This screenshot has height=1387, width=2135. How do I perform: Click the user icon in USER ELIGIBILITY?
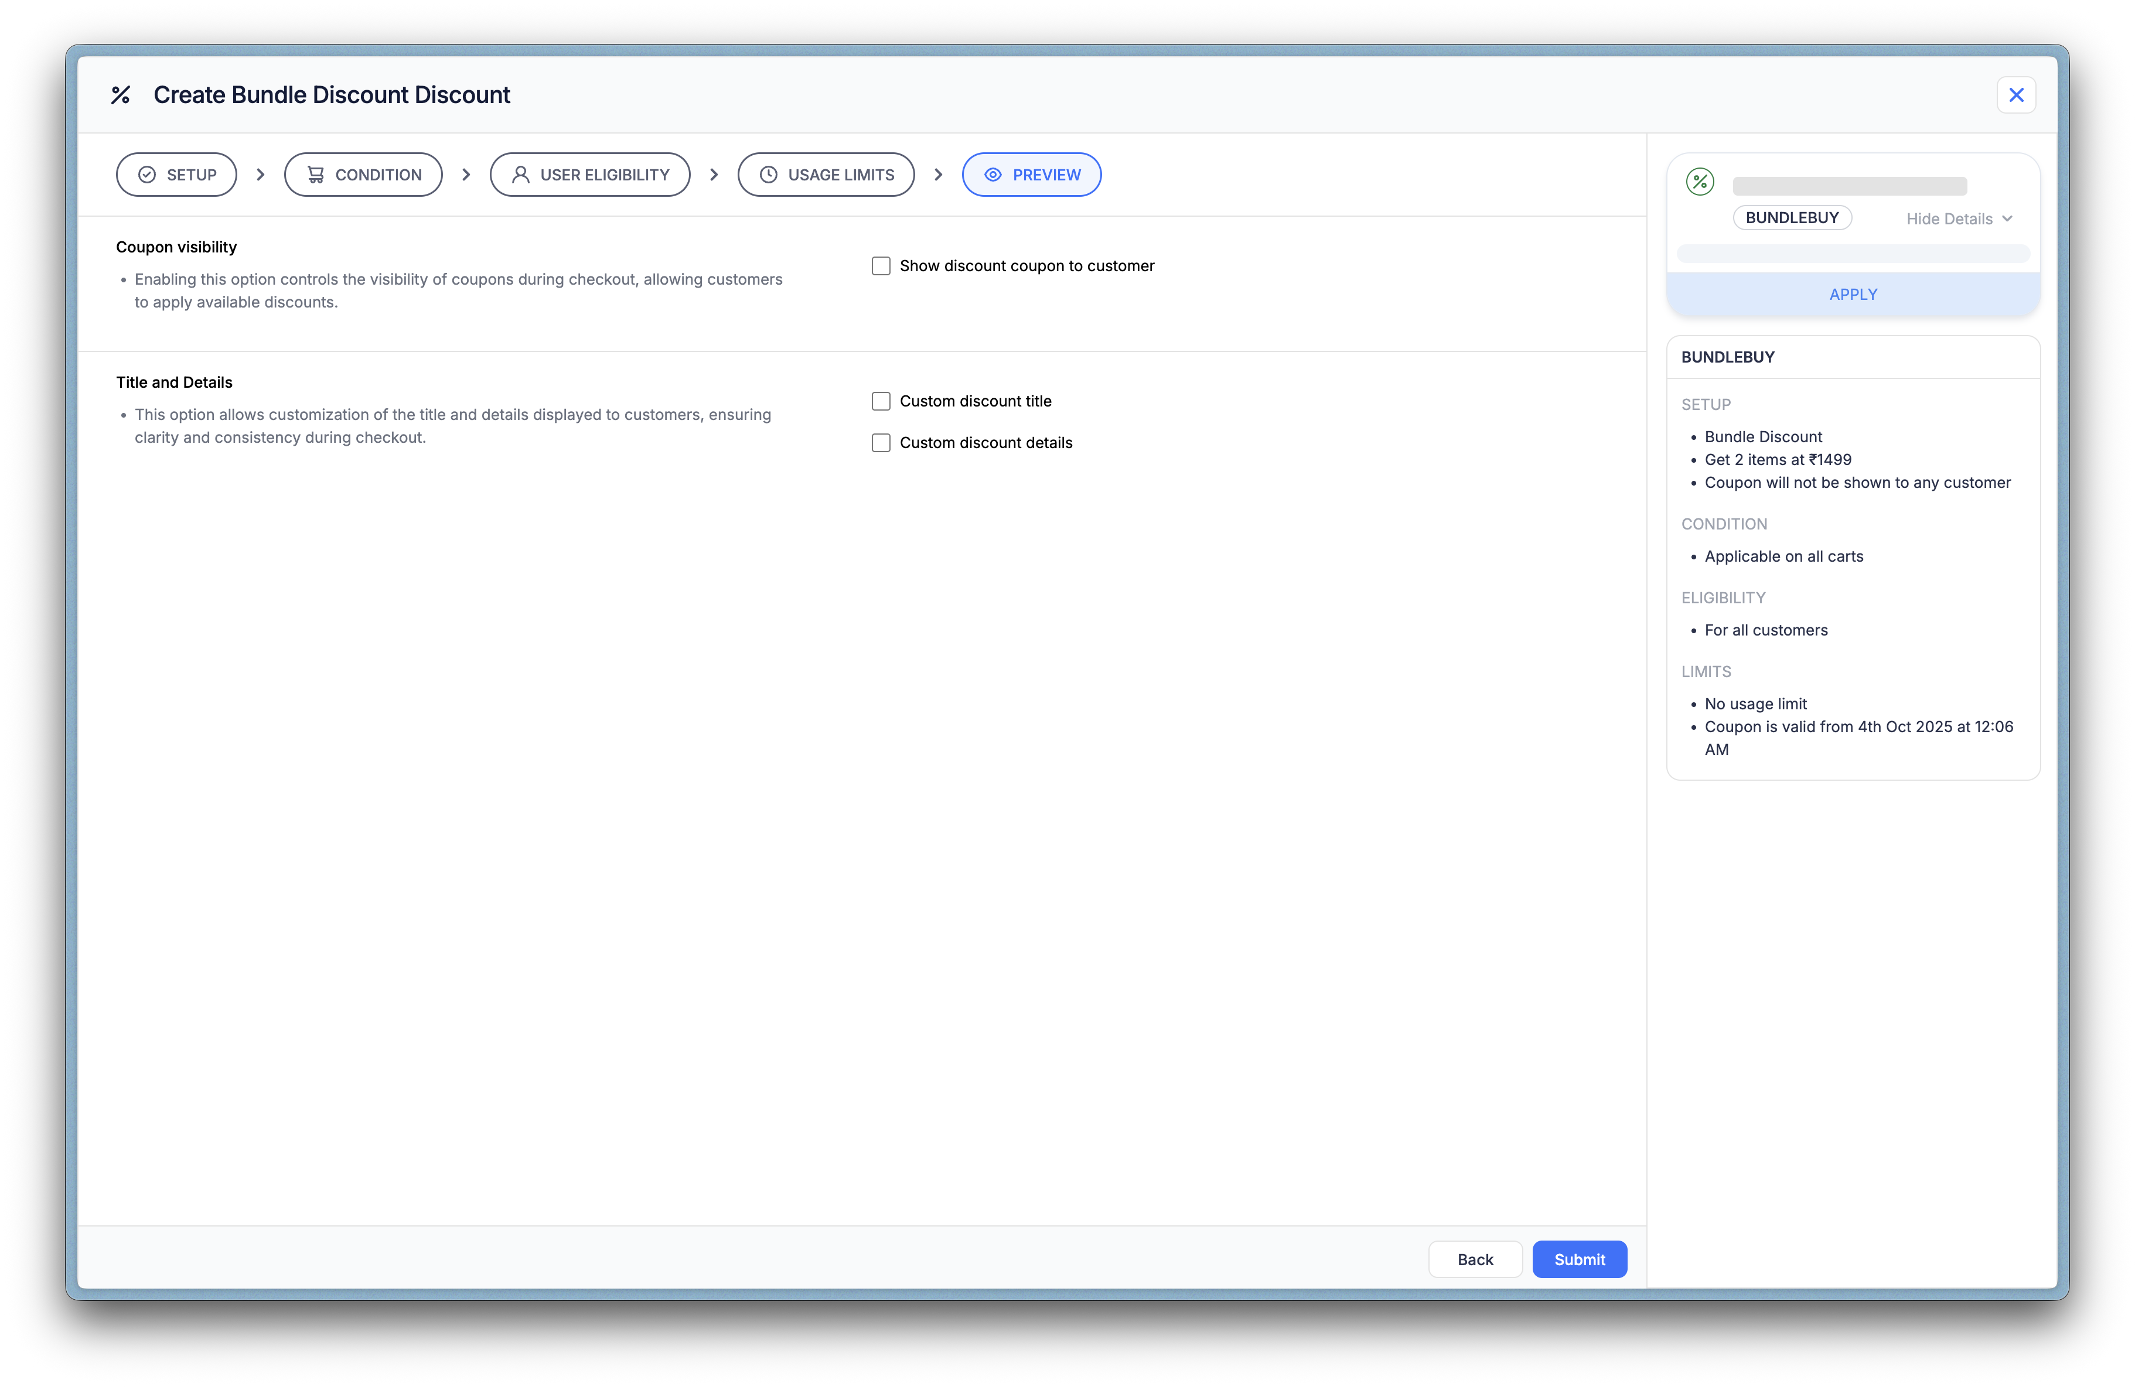pos(520,175)
